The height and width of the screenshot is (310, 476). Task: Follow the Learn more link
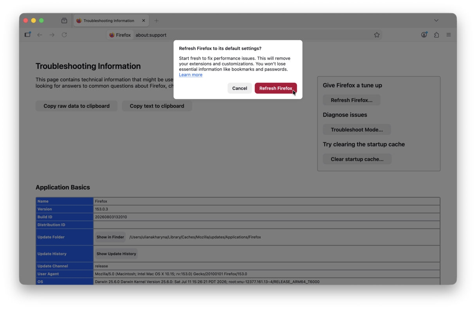[191, 75]
